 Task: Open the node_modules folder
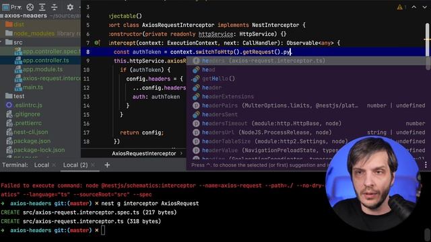pos(34,34)
